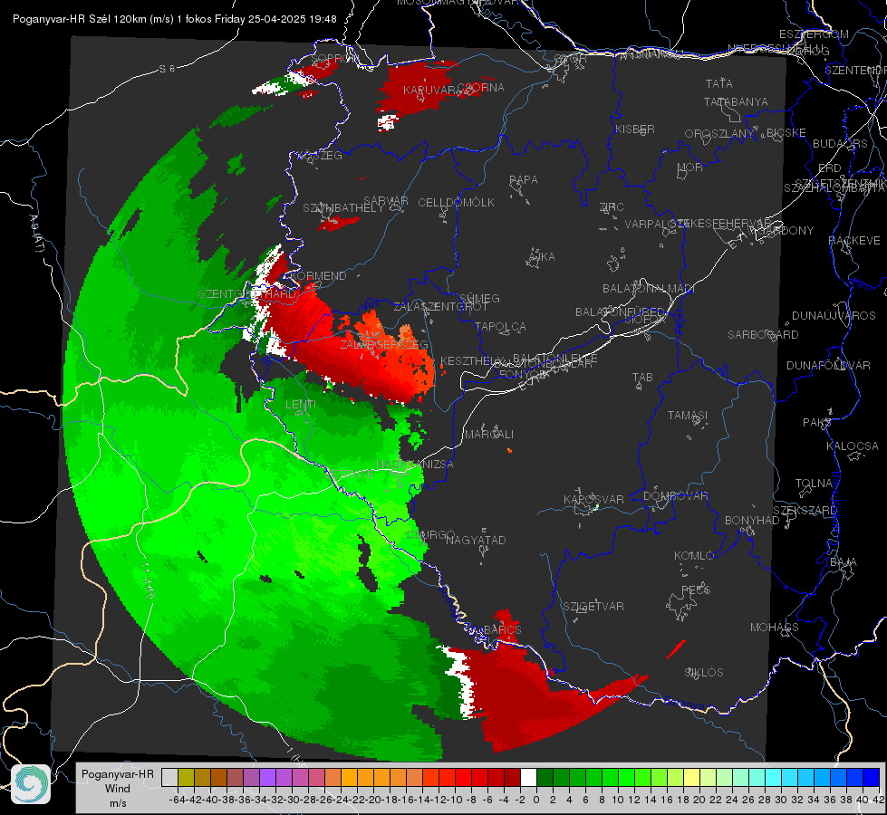
Task: Click the KAPOSVÁR city label
Action: click(593, 499)
